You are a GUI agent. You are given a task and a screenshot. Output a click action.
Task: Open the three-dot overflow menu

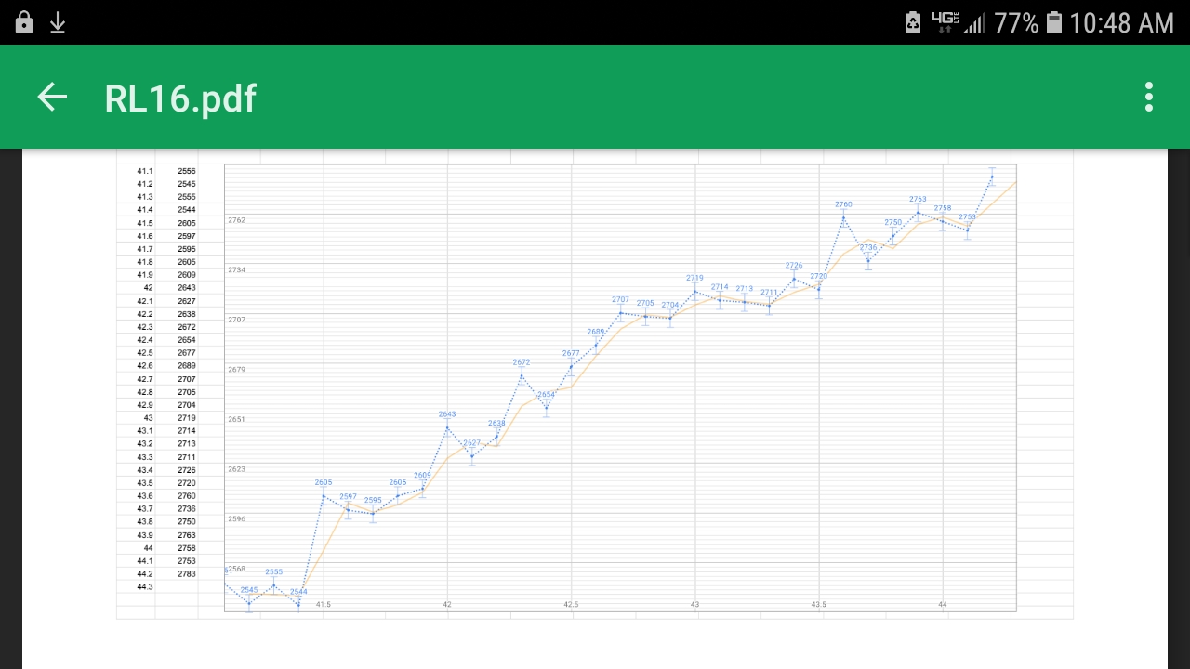coord(1149,98)
